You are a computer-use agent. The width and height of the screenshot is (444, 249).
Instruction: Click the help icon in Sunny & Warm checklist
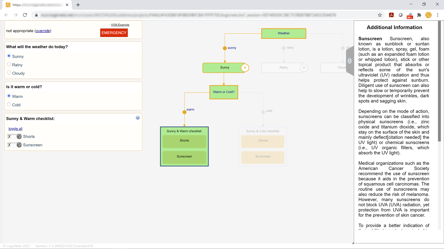138,118
